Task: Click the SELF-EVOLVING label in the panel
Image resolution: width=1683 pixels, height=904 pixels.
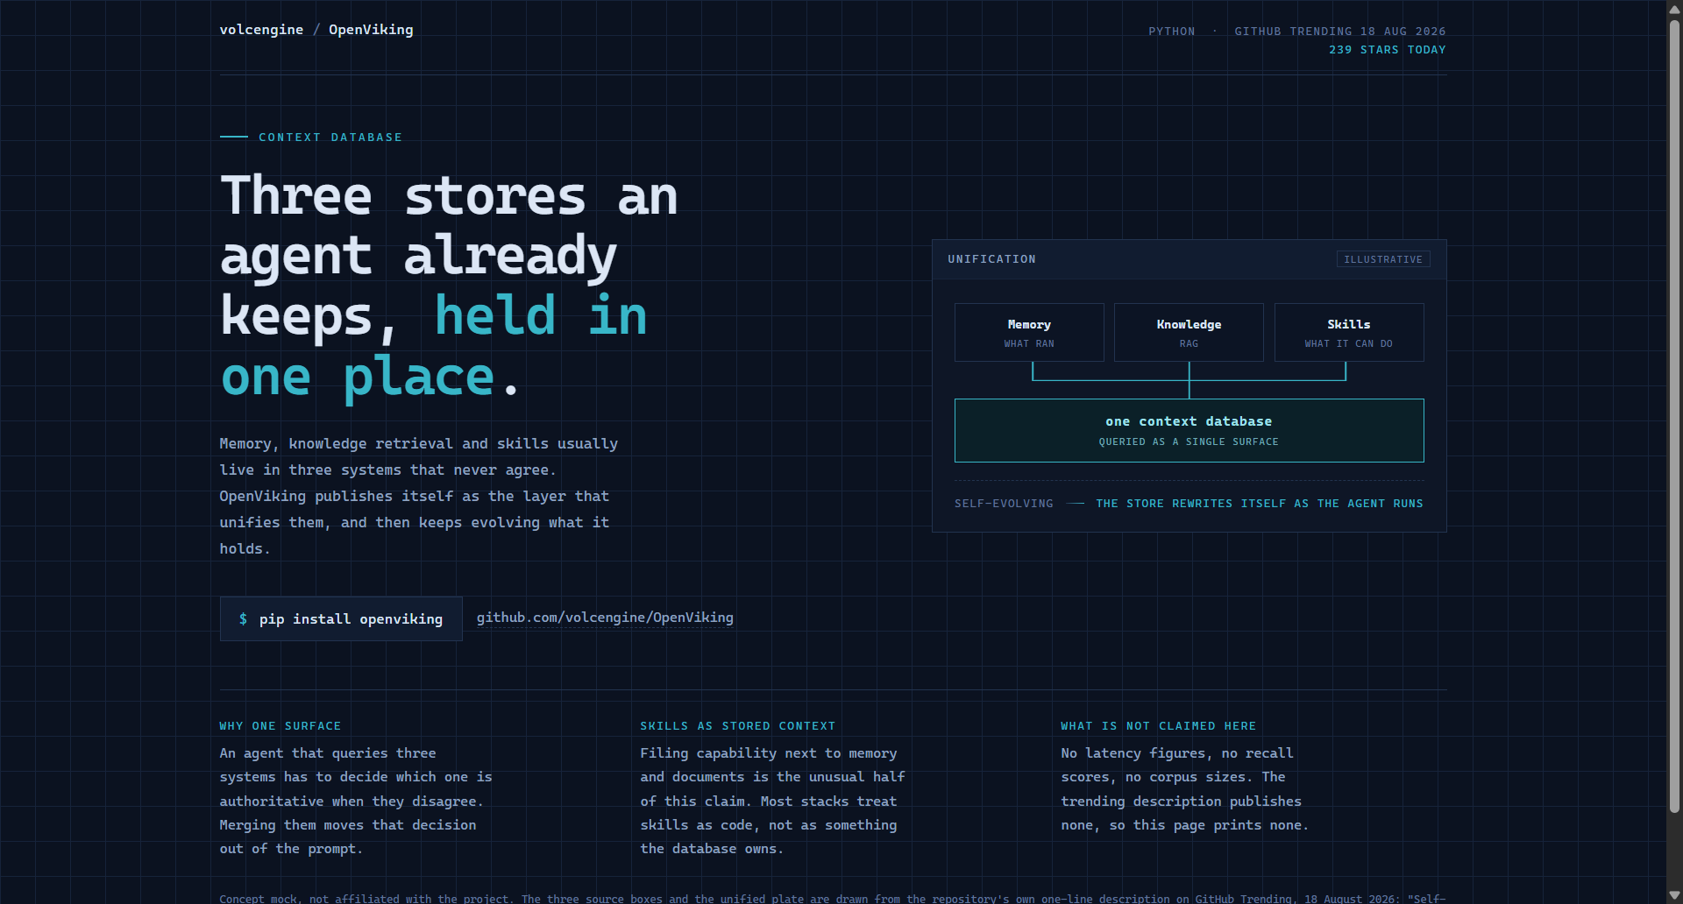Action: 1004,504
